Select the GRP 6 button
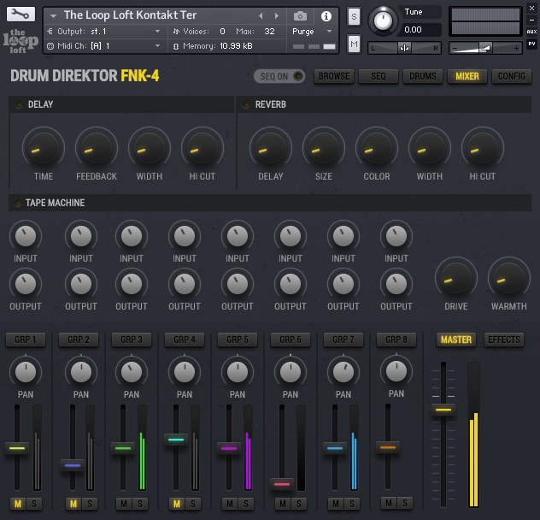540x520 pixels. tap(290, 340)
